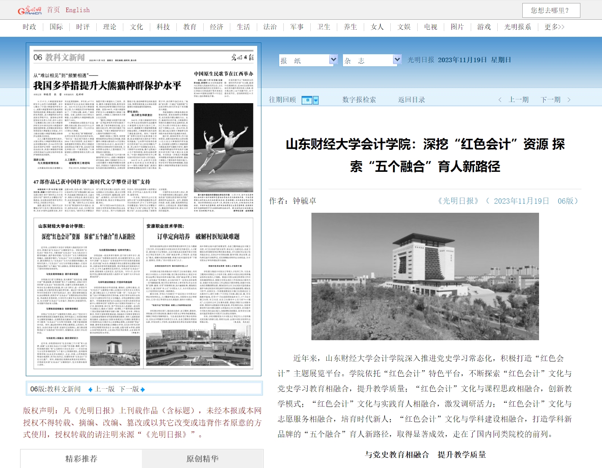Screen dimensions: 602x468
Task: Click the university building photo in article
Action: click(425, 276)
